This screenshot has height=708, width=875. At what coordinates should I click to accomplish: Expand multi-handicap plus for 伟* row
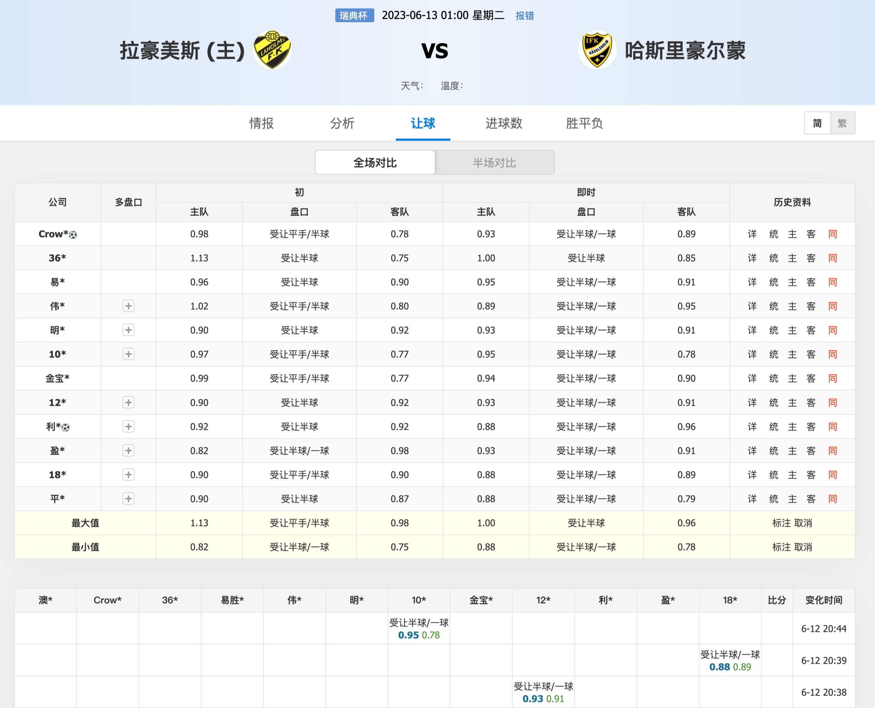click(x=129, y=306)
